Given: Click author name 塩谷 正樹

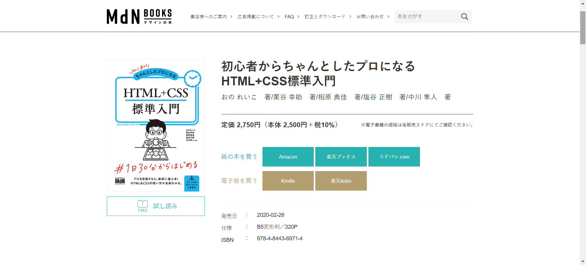Looking at the screenshot, I should (377, 97).
